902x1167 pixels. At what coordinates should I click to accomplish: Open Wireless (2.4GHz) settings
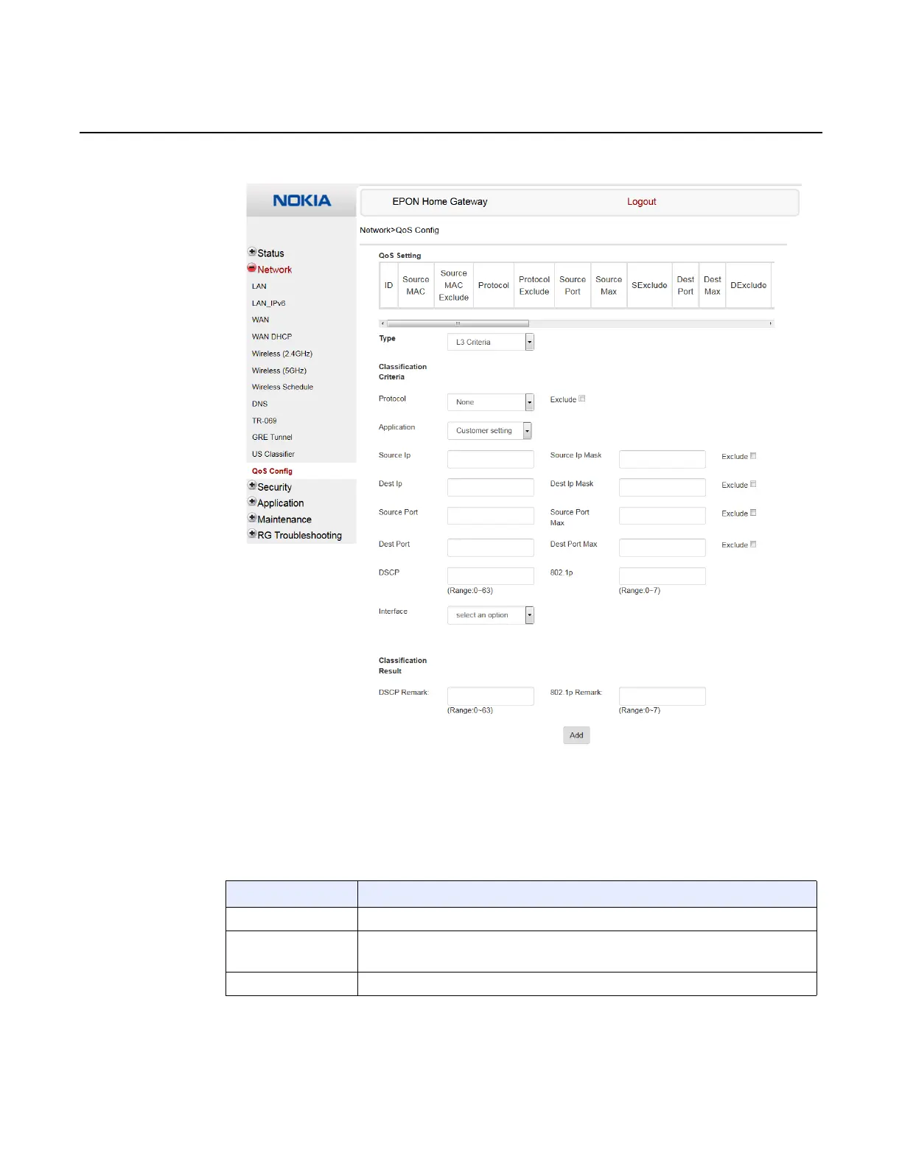pos(282,354)
